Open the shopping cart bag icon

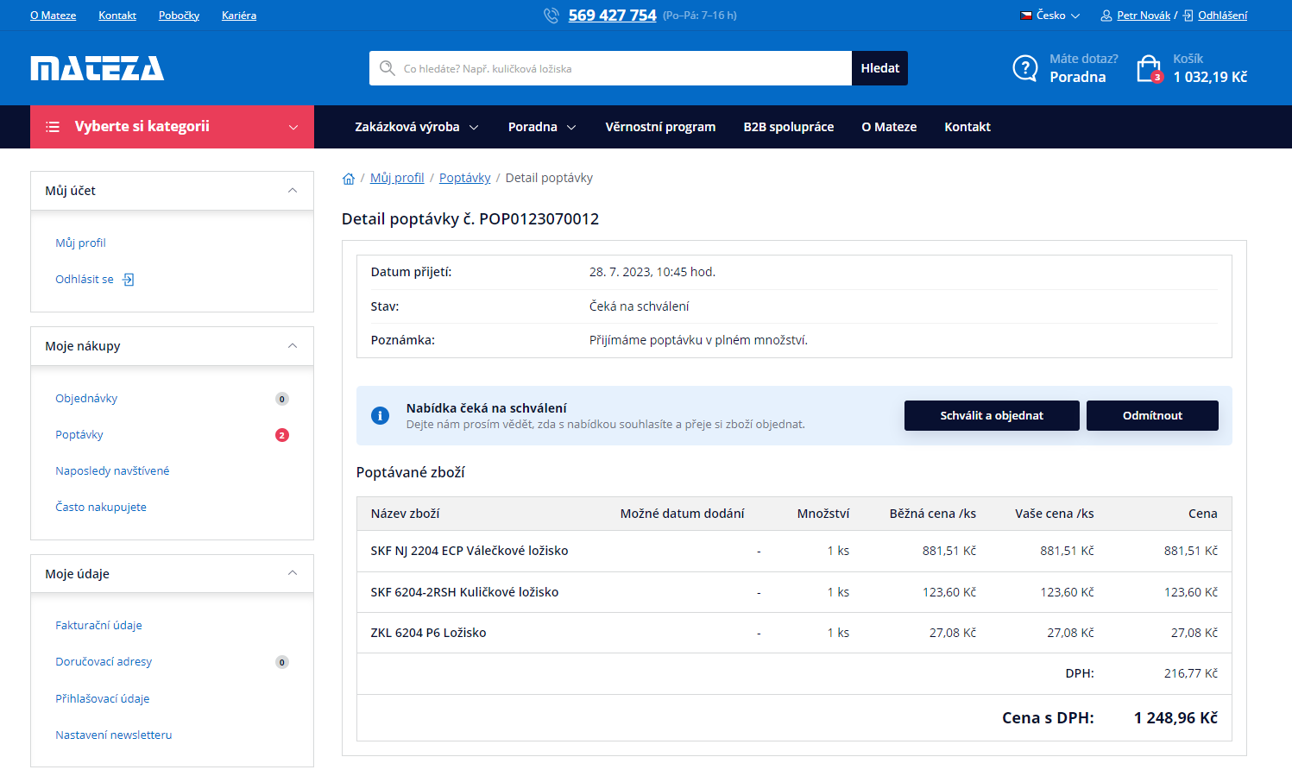1150,68
